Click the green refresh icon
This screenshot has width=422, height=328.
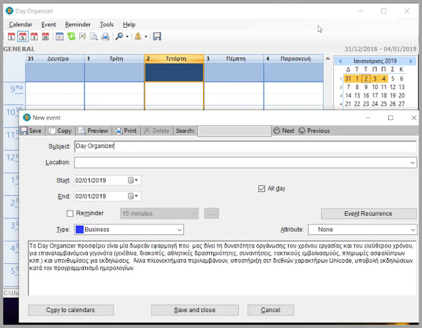point(71,36)
